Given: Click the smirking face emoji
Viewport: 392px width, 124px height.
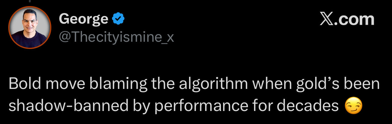Looking at the screenshot, I should 354,107.
